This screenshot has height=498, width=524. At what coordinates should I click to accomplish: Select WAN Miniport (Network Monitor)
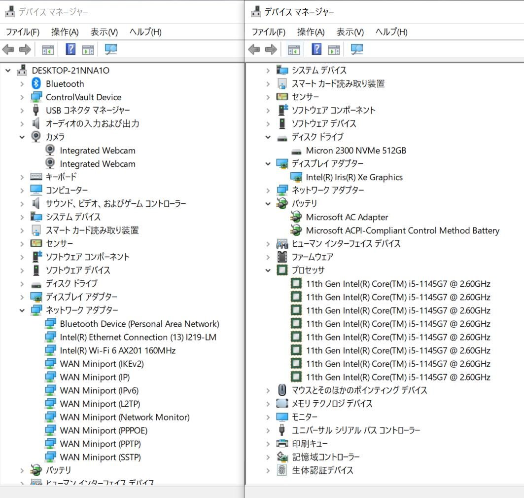(x=125, y=417)
